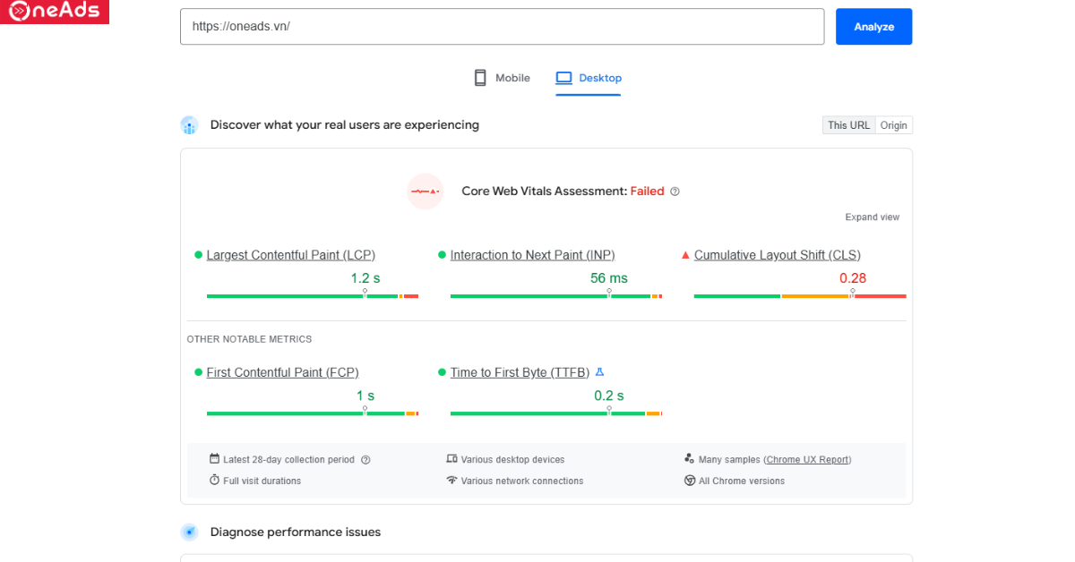The height and width of the screenshot is (562, 1075).
Task: Click the INP distribution bar
Action: click(556, 296)
